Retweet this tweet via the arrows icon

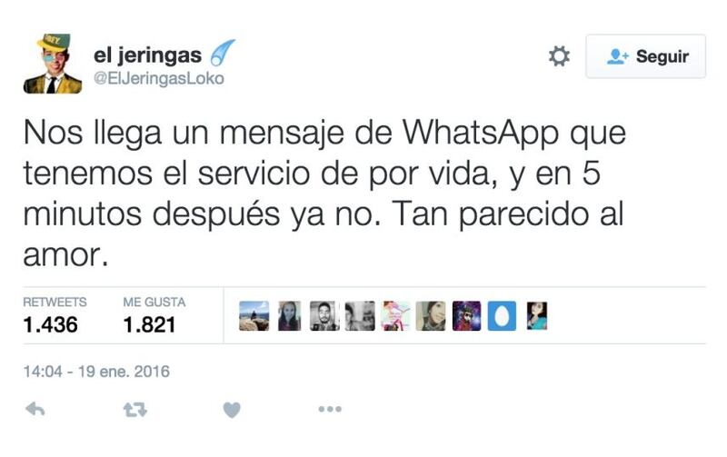pos(134,410)
